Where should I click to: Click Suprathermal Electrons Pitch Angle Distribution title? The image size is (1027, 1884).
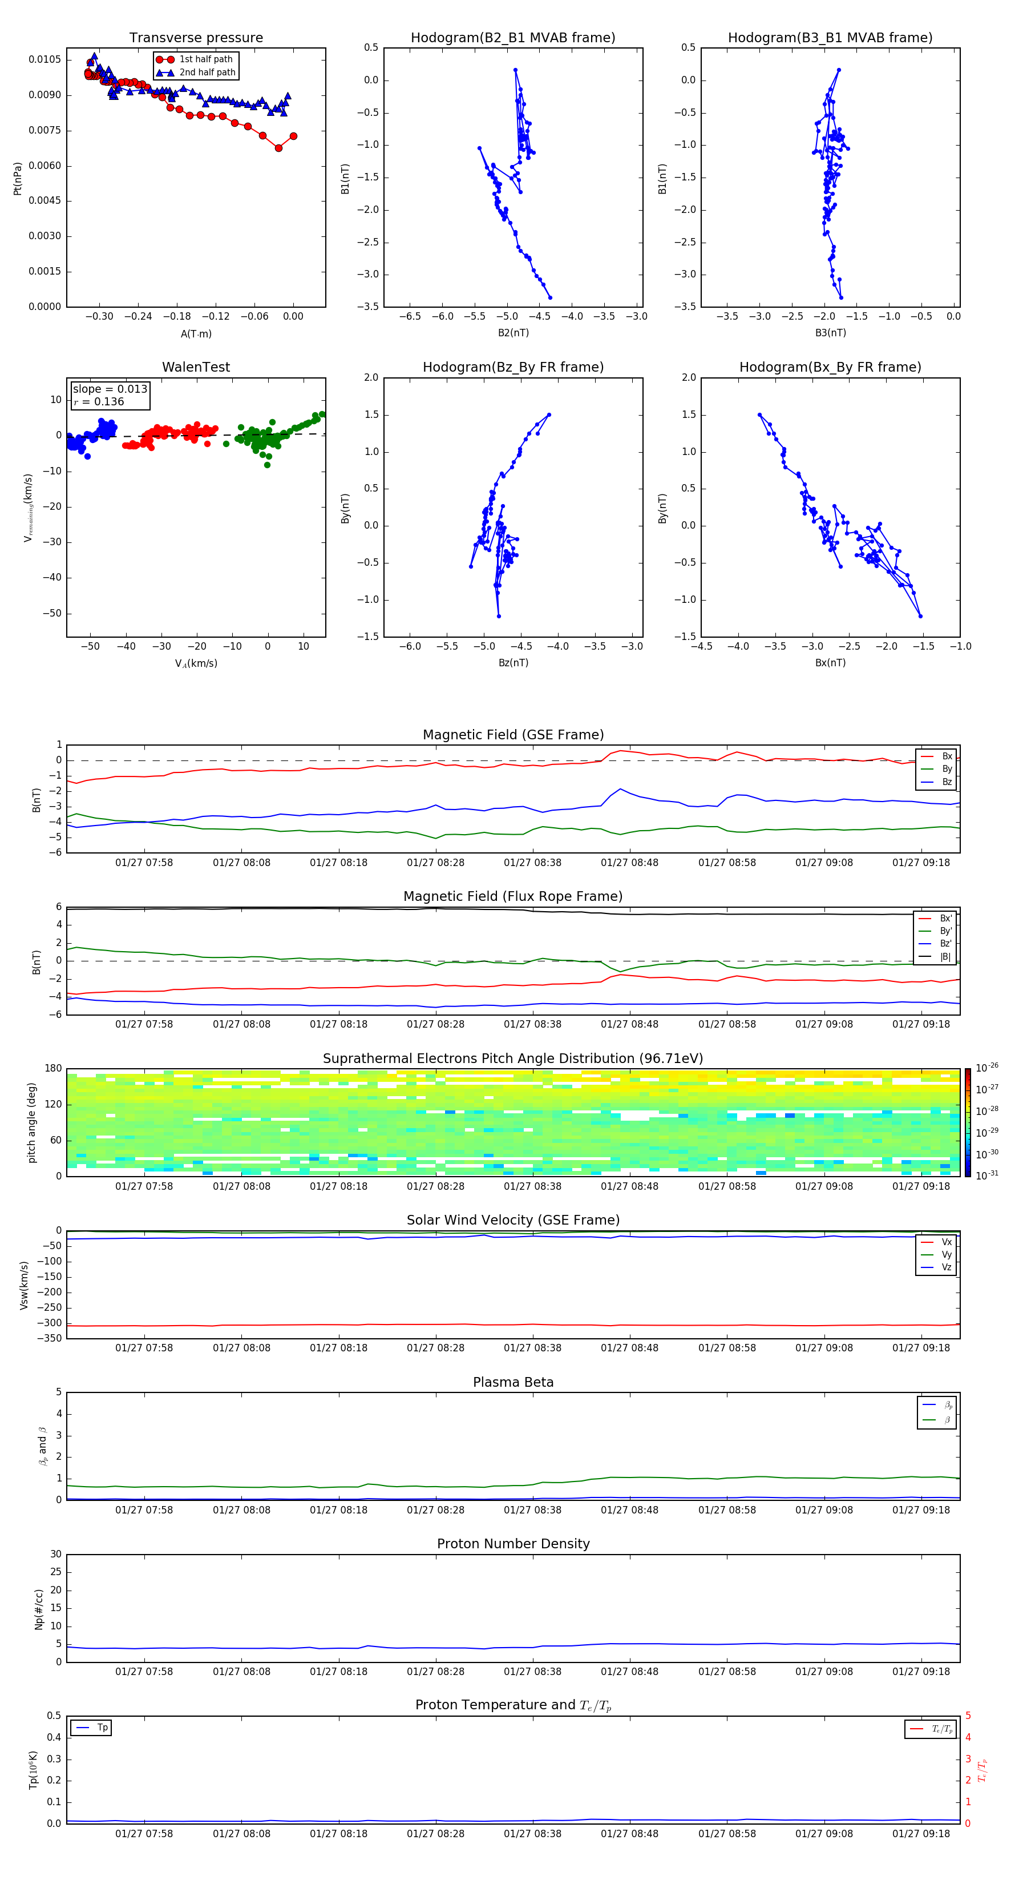click(513, 1058)
